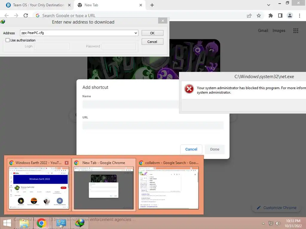Cancel the new address download dialog

152,42
